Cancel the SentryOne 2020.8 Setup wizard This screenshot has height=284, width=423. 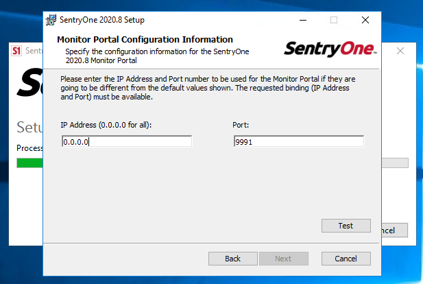346,259
